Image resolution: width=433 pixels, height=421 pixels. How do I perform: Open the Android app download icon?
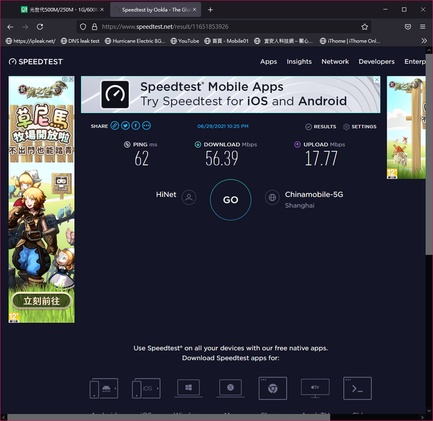(x=104, y=388)
